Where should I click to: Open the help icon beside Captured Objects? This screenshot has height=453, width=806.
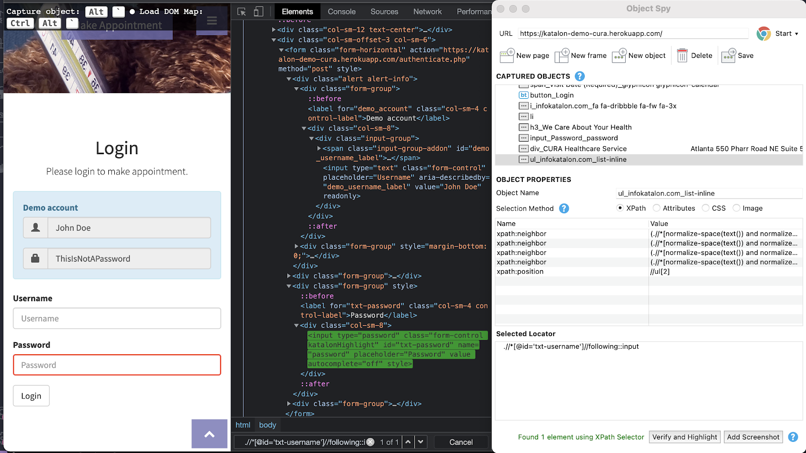(580, 76)
